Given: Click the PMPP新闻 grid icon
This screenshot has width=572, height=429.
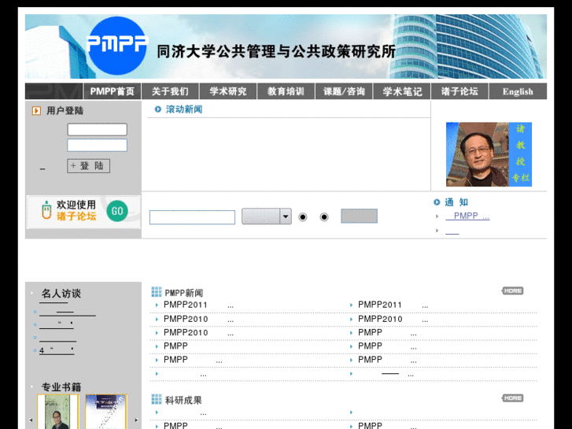Looking at the screenshot, I should (157, 292).
